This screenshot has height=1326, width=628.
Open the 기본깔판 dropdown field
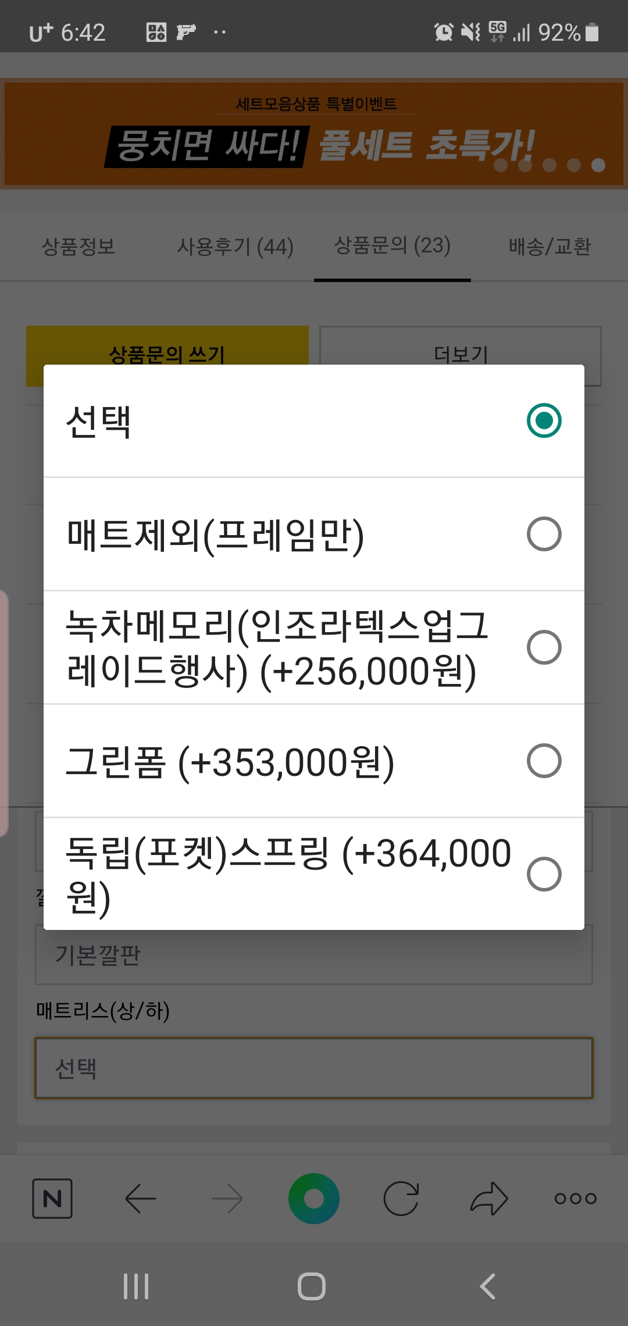pyautogui.click(x=314, y=955)
